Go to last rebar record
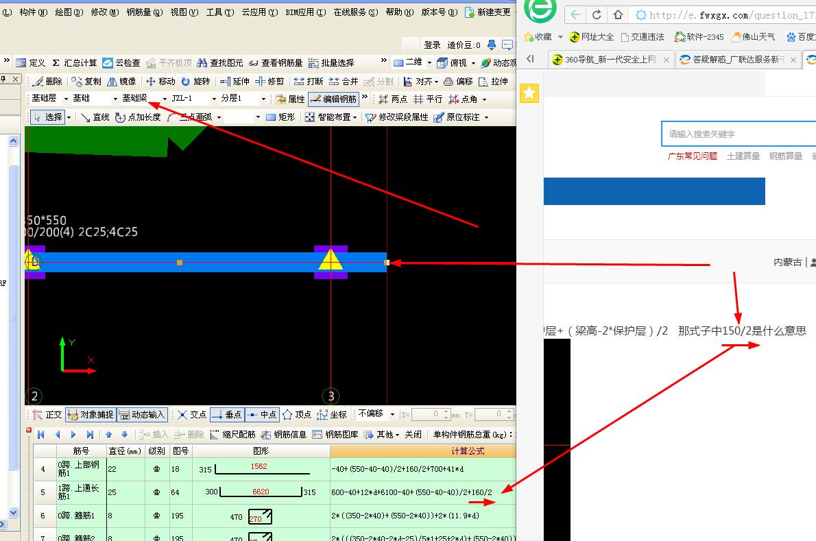The image size is (816, 541). (x=90, y=434)
